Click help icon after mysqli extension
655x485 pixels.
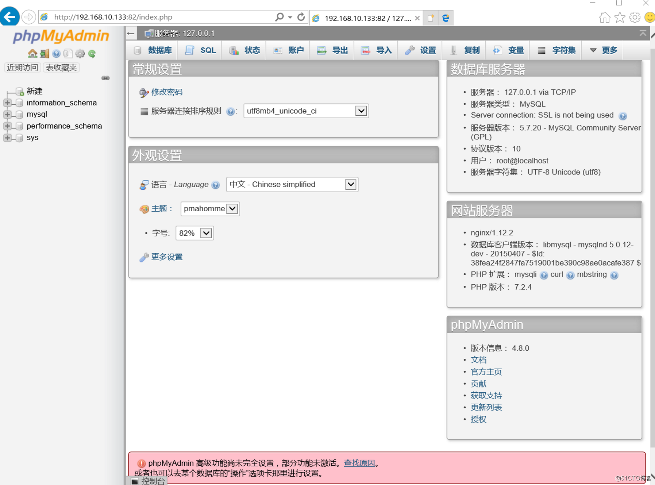544,275
